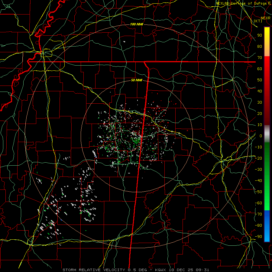272x272 pixels.
Task: Click the -20 velocity scale label
Action: [258, 158]
